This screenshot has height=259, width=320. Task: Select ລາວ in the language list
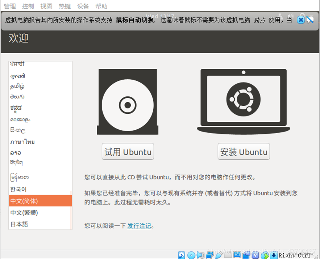41,153
